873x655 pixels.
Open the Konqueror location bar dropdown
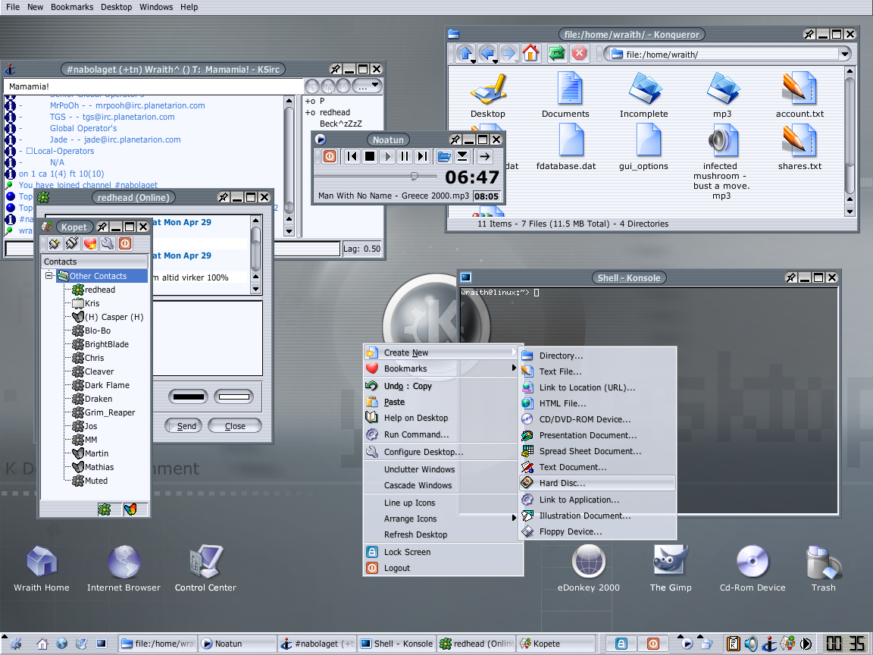845,54
